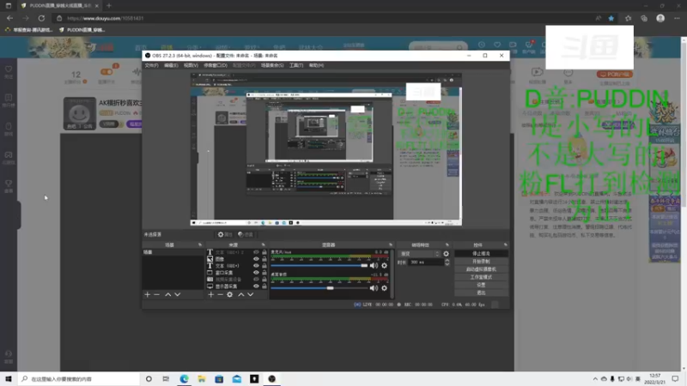Click the bookmark star in address bar
The image size is (687, 386).
pos(611,18)
